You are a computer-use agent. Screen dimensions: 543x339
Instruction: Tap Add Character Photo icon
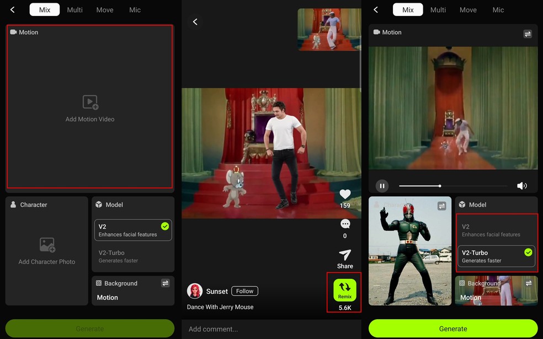[x=47, y=245]
